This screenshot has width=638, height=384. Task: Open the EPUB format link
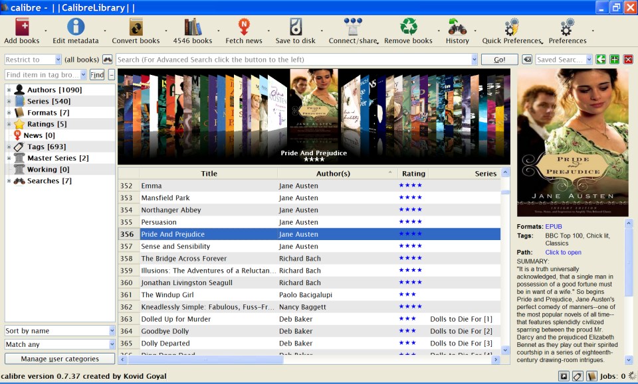[x=554, y=227]
